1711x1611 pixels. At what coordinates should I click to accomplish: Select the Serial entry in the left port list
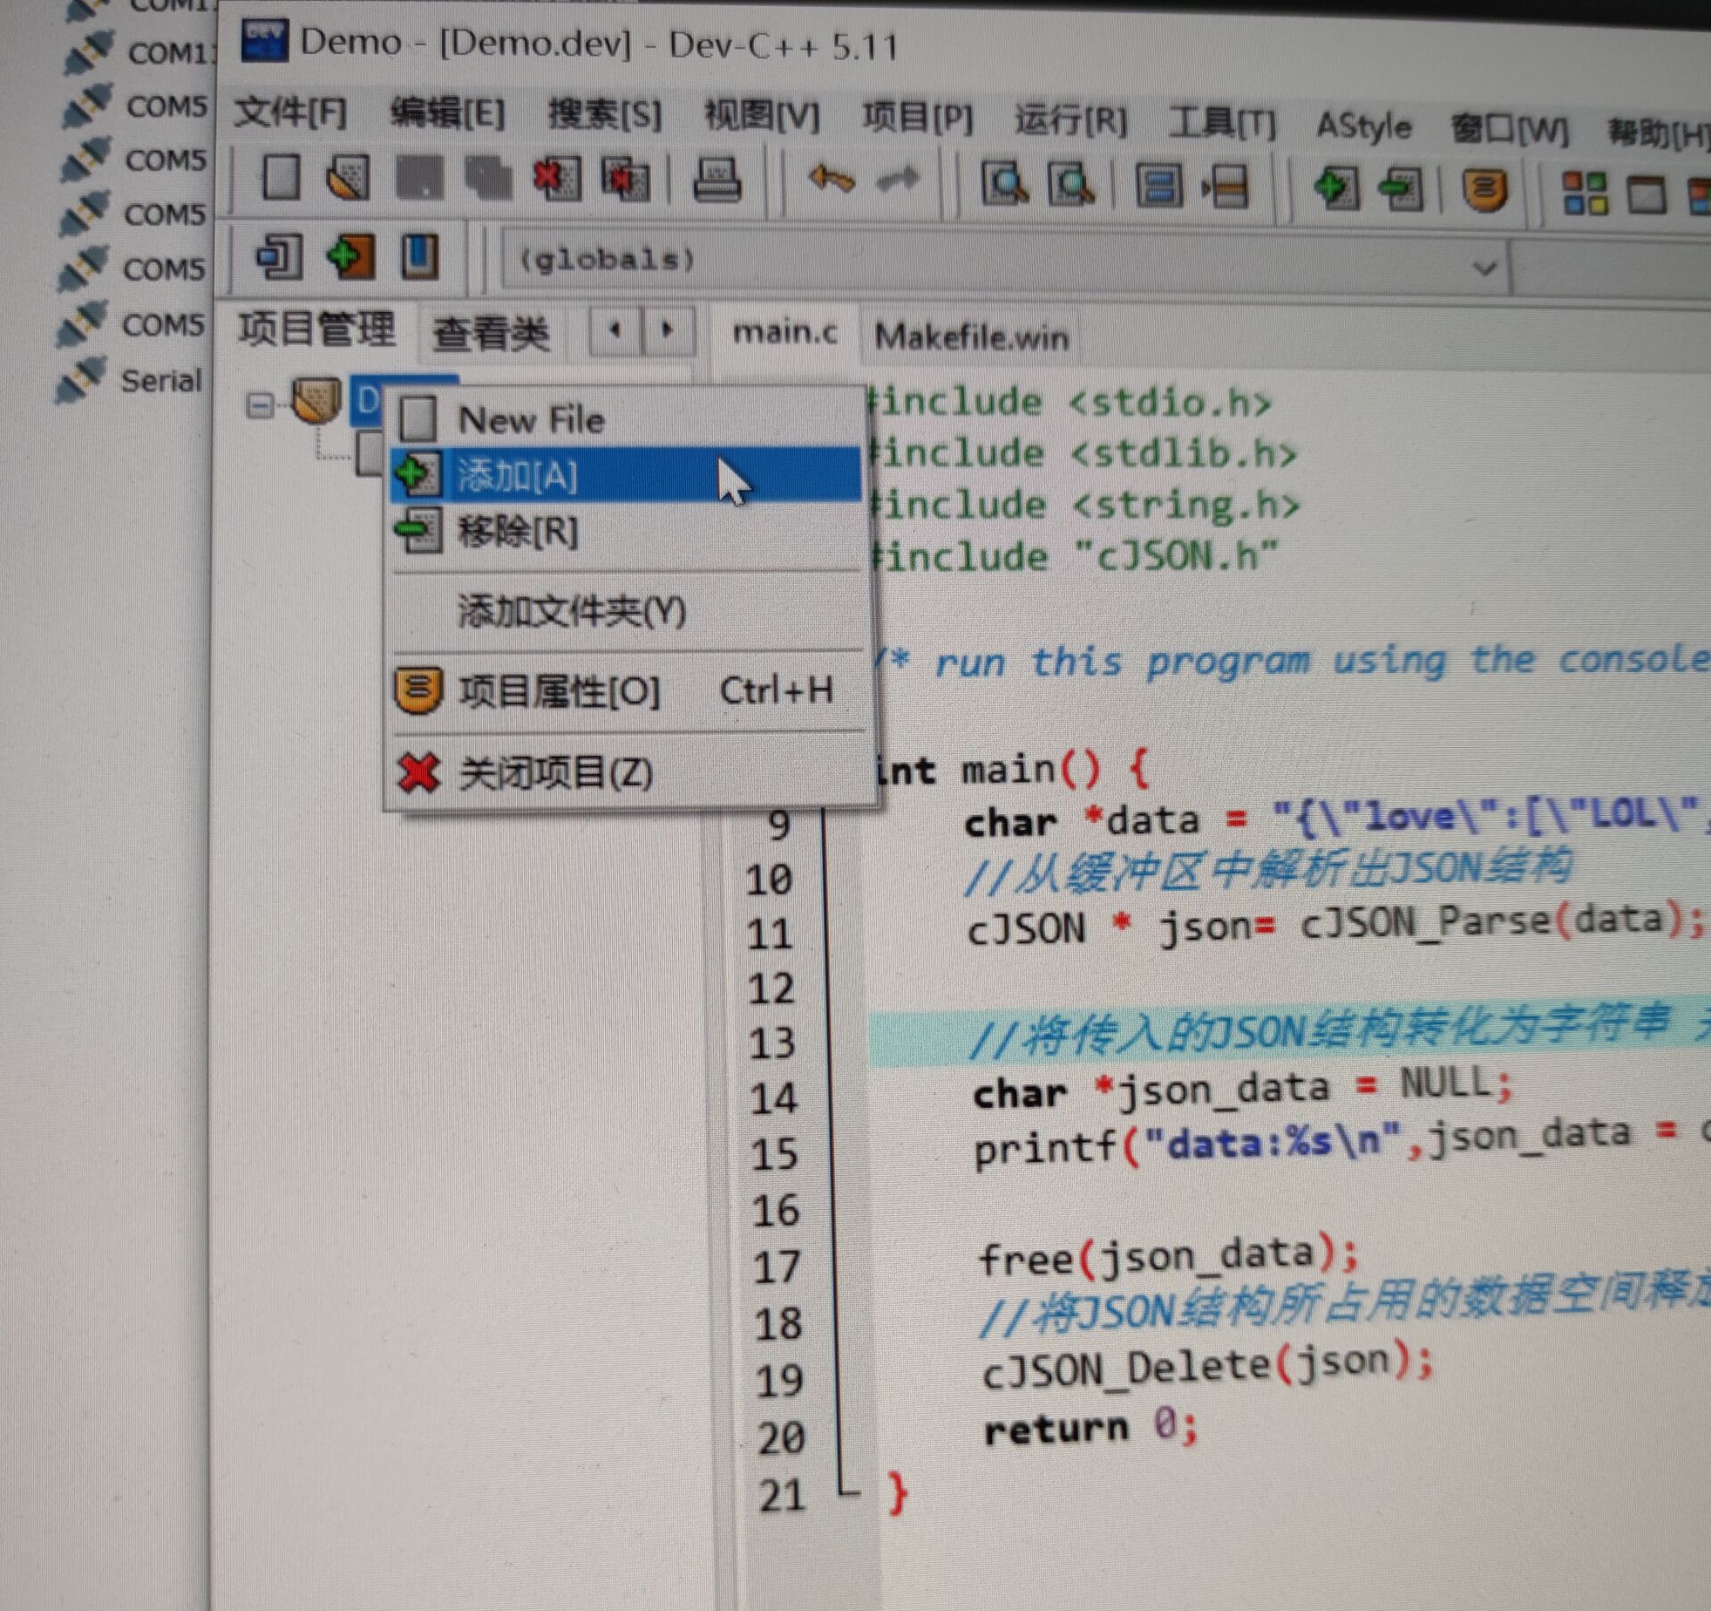160,381
